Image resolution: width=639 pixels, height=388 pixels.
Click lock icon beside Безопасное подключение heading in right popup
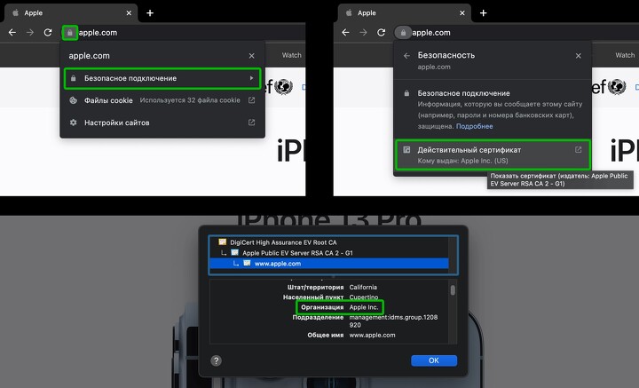406,93
